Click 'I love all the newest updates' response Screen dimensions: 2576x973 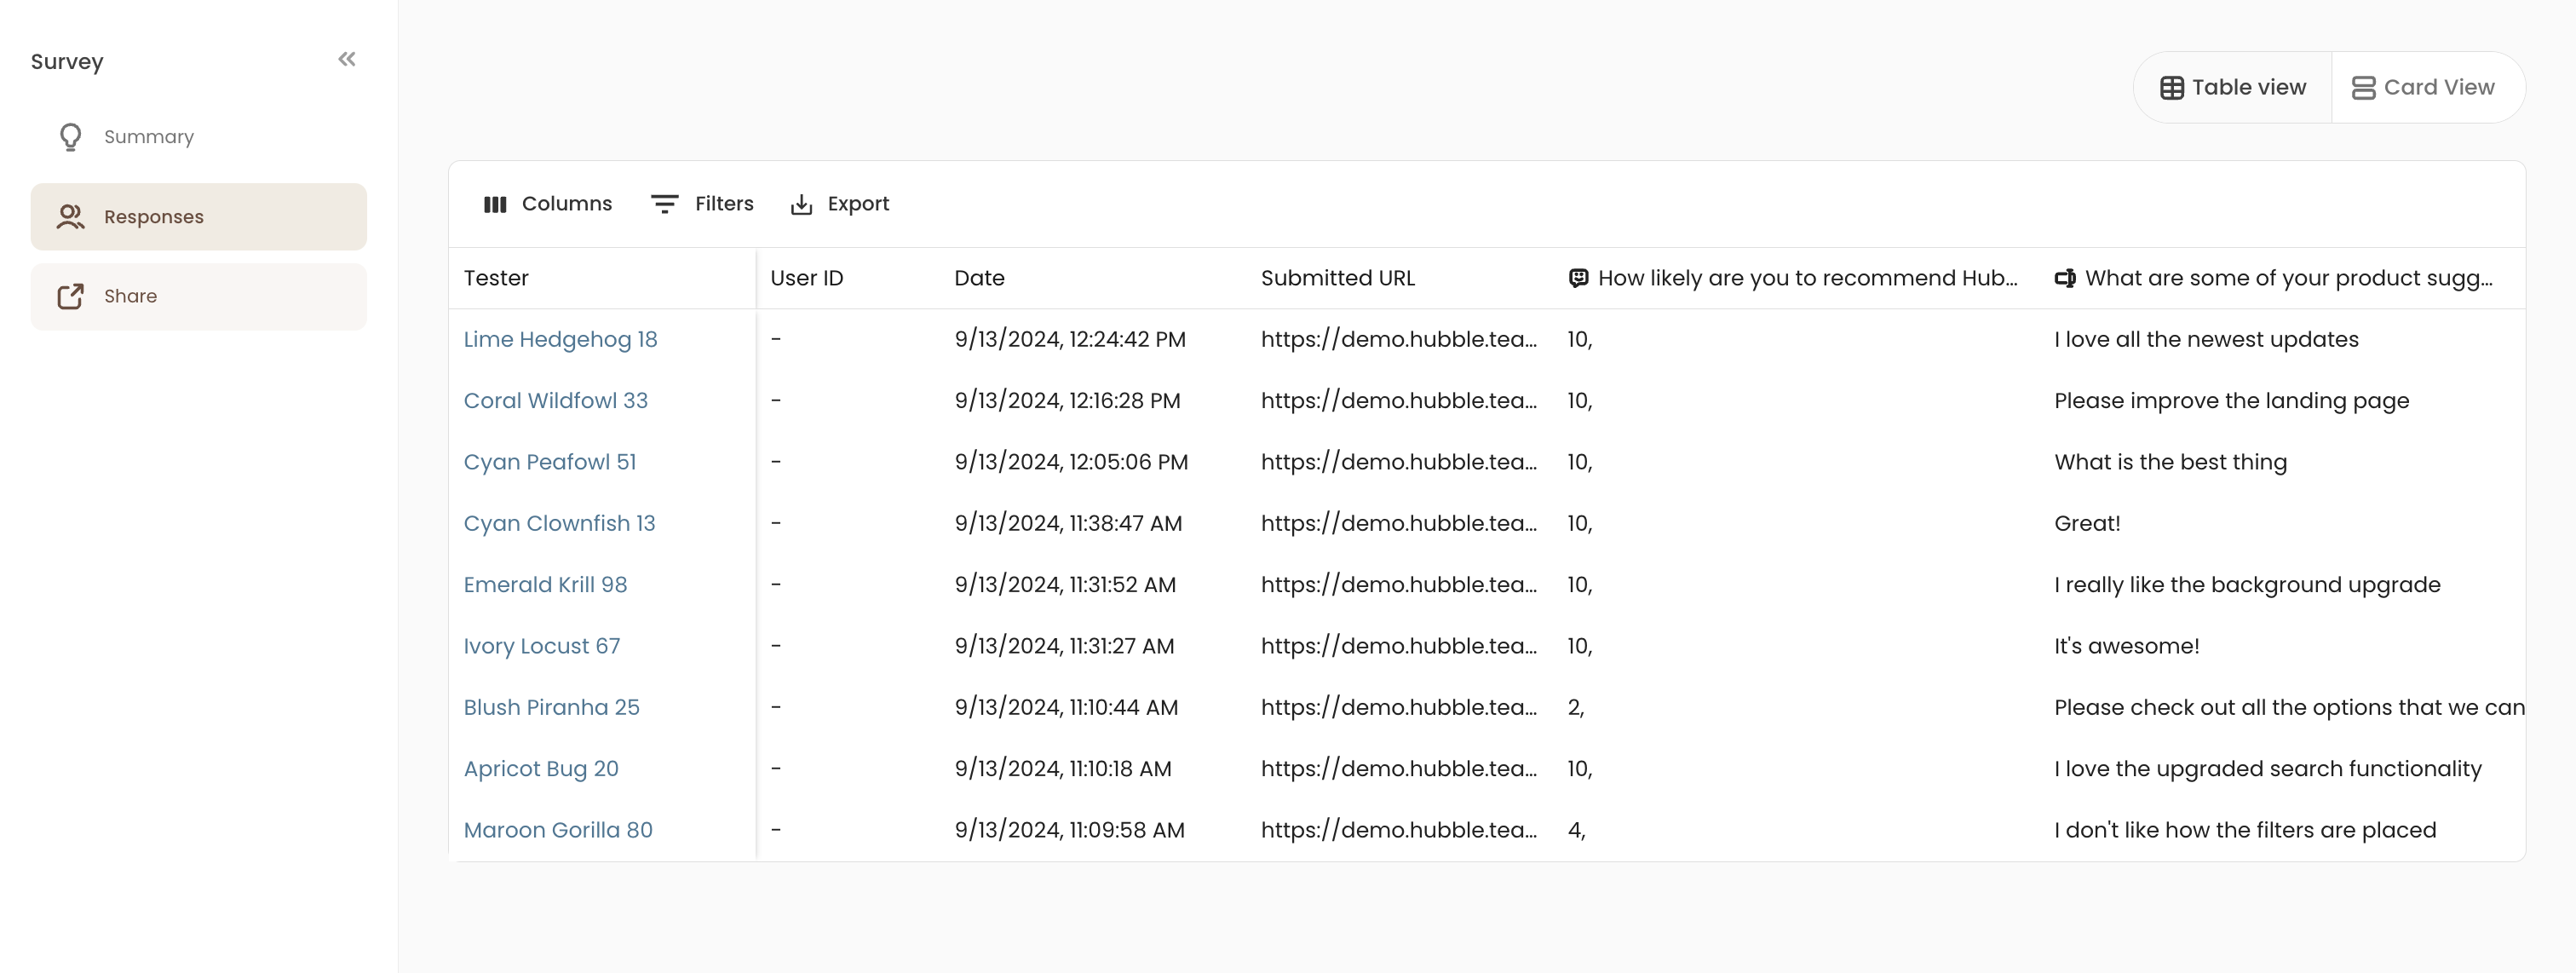[x=2206, y=339]
